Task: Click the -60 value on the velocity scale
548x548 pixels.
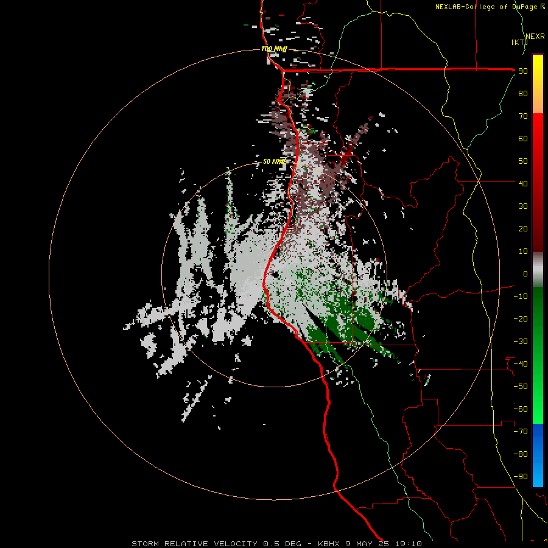Action: 521,409
